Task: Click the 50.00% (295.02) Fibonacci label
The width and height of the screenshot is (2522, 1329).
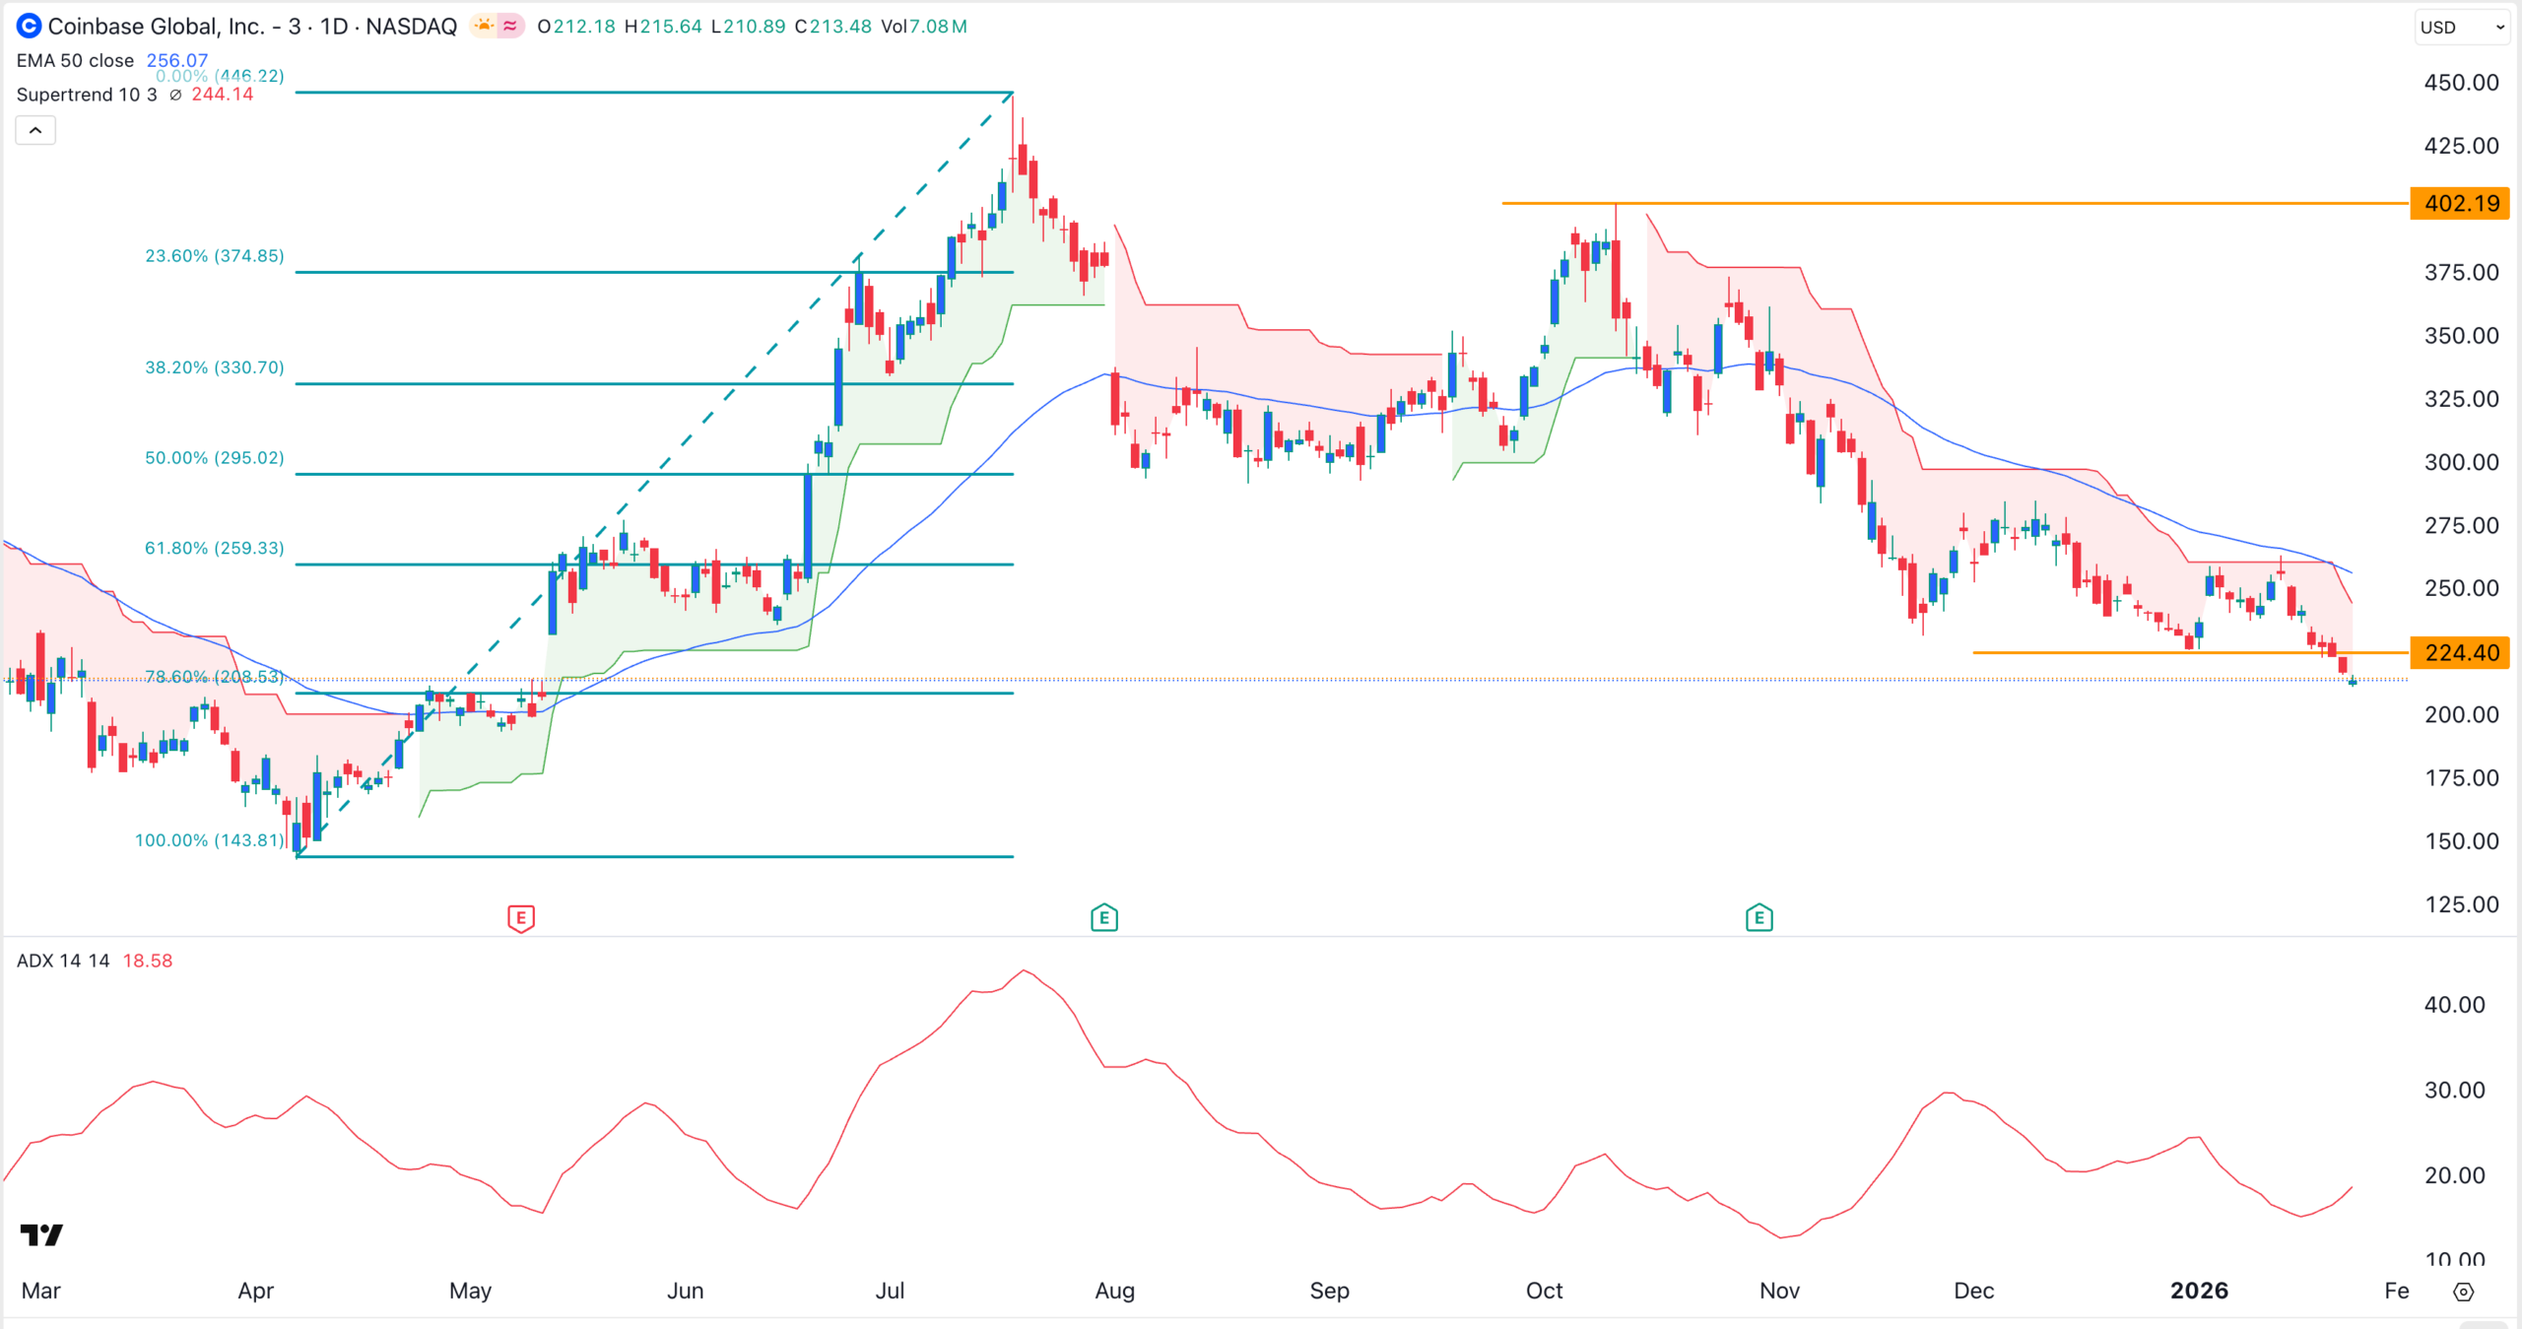Action: (x=215, y=458)
